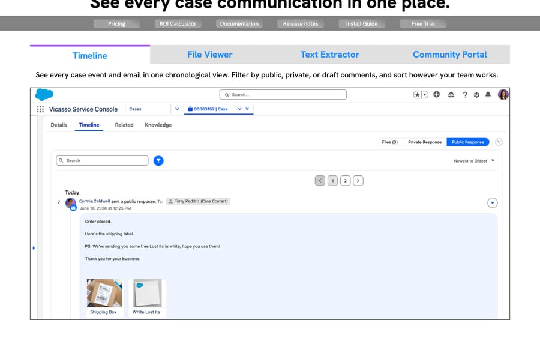Screen dimensions: 540x338
Task: Click the user profile avatar
Action: pos(503,94)
